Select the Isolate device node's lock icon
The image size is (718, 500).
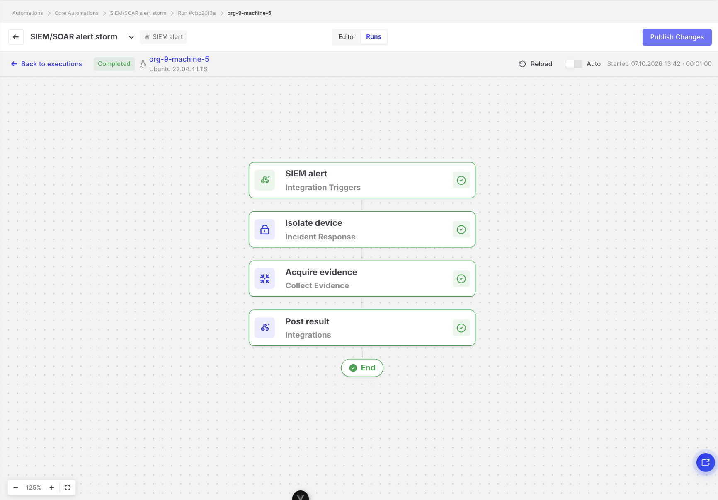tap(265, 229)
